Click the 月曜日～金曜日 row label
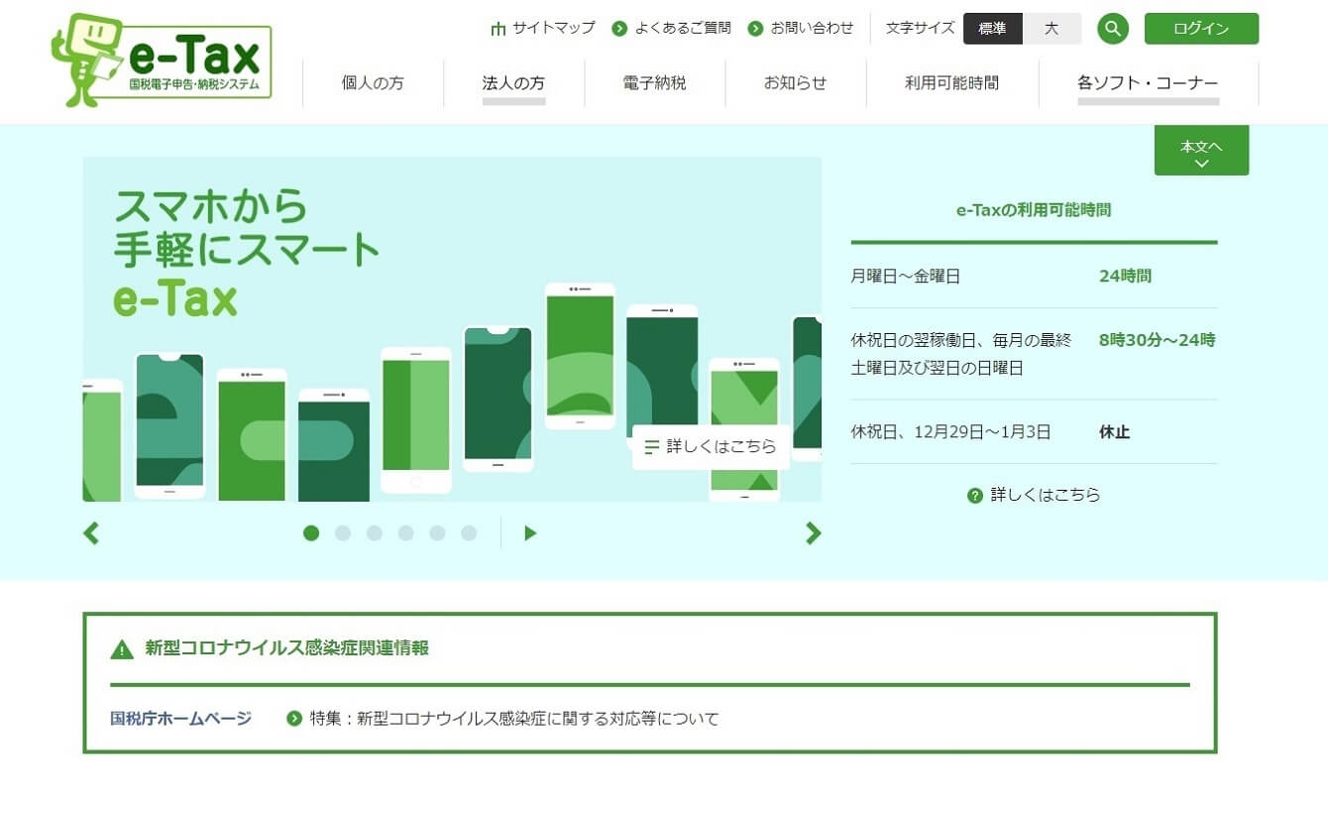1328x814 pixels. 906,277
